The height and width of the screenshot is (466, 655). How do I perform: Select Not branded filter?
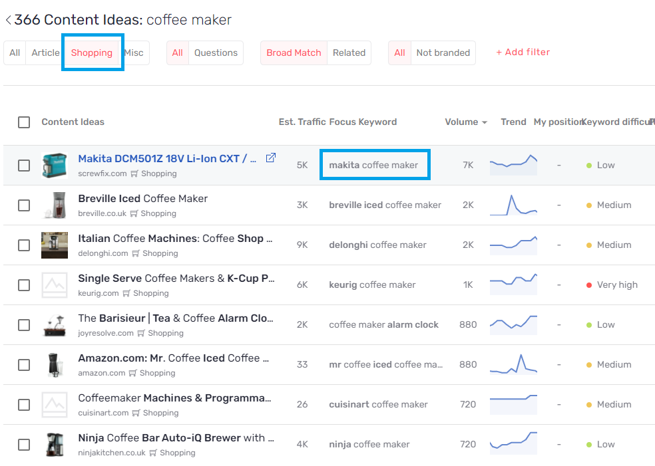tap(443, 53)
